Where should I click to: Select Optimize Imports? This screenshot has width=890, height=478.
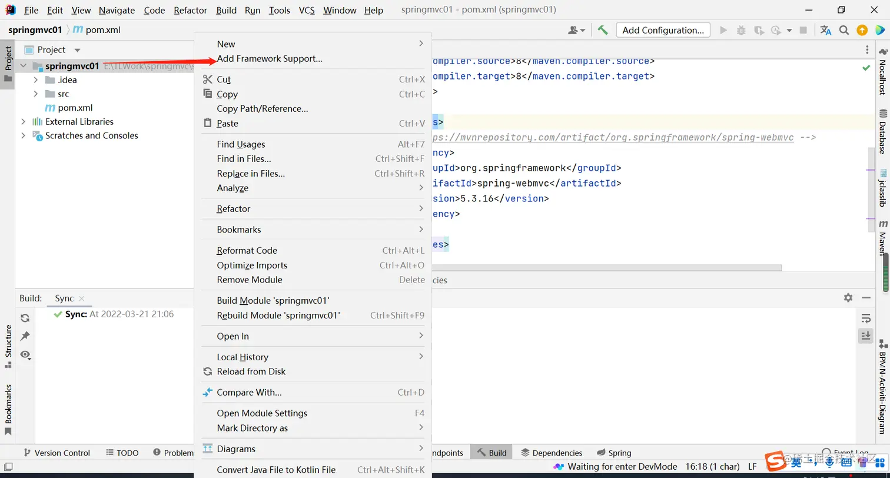(x=313, y=265)
